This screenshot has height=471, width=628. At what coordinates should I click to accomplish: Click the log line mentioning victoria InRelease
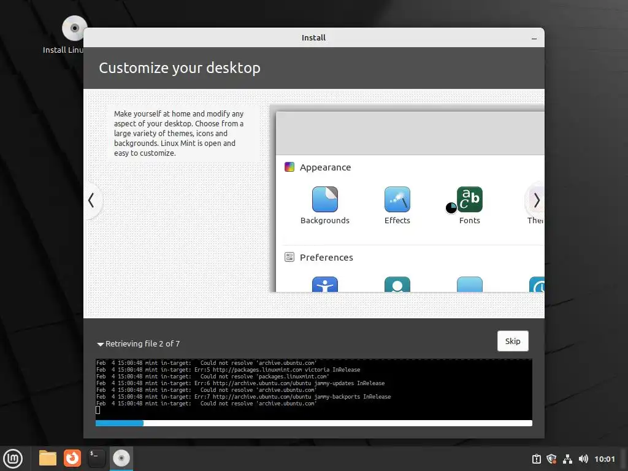228,370
